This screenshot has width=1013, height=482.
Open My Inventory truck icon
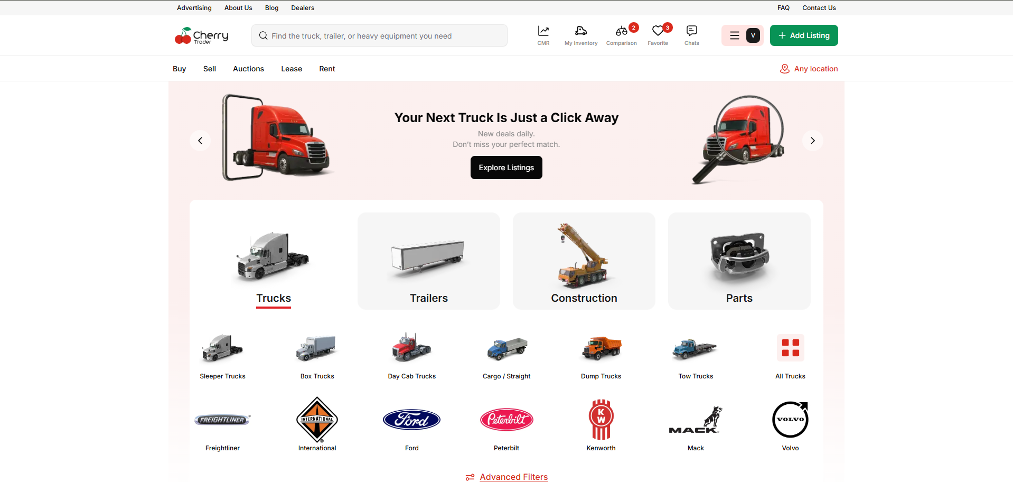580,31
